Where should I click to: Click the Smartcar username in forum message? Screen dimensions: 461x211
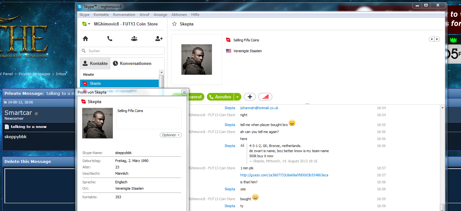pos(18,113)
